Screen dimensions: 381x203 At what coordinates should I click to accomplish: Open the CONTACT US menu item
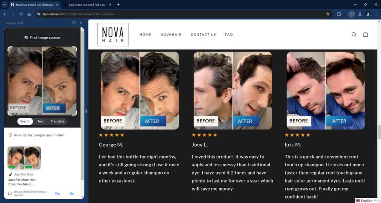coord(204,35)
